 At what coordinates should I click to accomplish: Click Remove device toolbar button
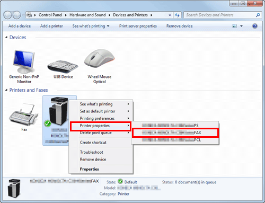(179, 26)
